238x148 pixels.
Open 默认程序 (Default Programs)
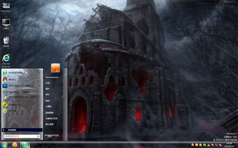(50, 124)
